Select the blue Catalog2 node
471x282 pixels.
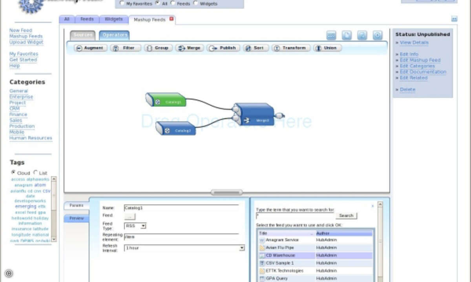[x=176, y=128]
